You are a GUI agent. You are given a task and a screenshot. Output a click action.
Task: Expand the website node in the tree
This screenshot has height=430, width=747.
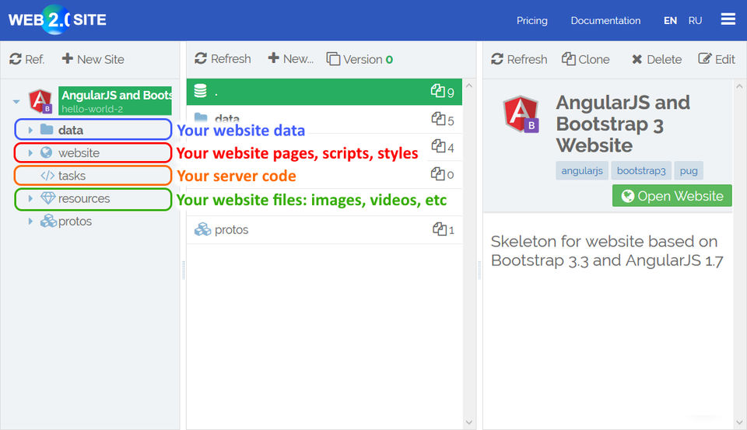30,153
